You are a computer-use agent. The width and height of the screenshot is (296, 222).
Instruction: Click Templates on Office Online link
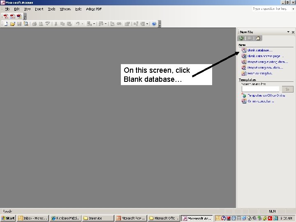click(x=266, y=95)
